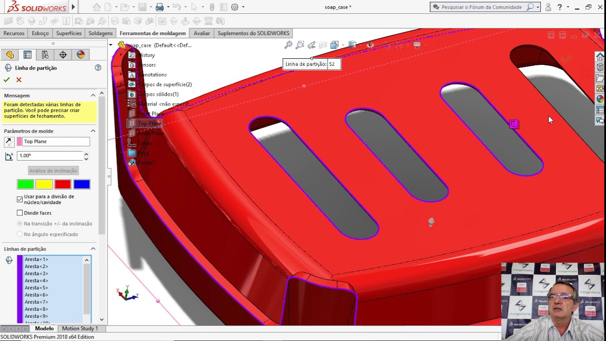This screenshot has width=606, height=341.
Task: Open the Options gear icon
Action: point(235,7)
